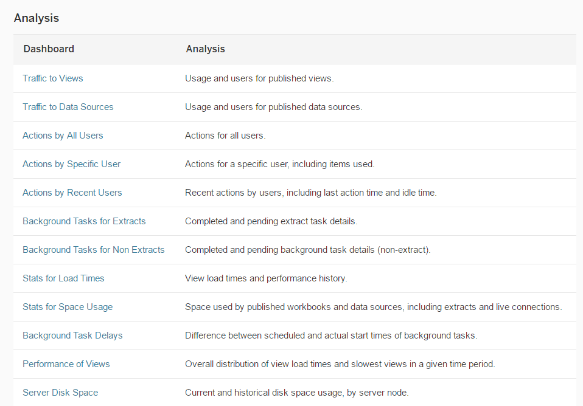Click 'Completed and pending extract task details' text

(271, 221)
